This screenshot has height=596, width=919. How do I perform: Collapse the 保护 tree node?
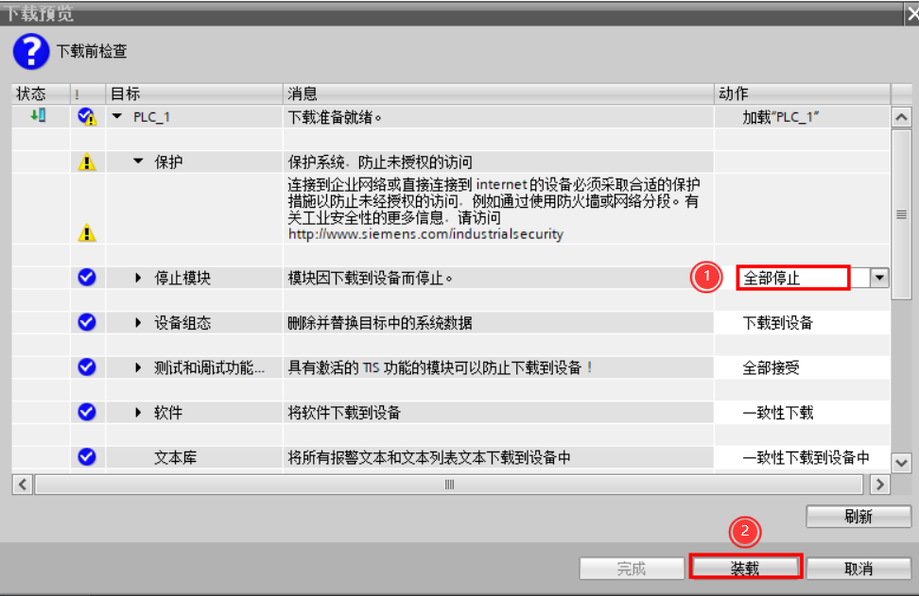click(139, 162)
